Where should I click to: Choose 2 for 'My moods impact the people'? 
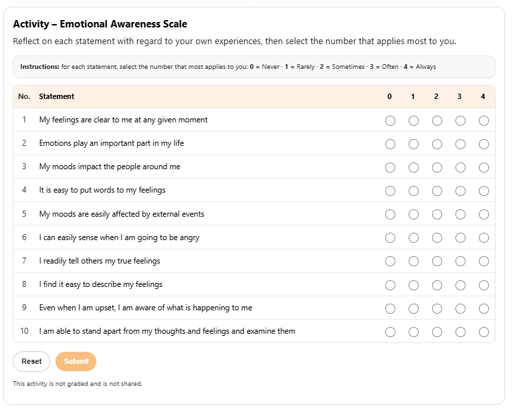point(437,168)
